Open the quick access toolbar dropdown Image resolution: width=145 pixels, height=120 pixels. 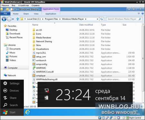(15, 9)
